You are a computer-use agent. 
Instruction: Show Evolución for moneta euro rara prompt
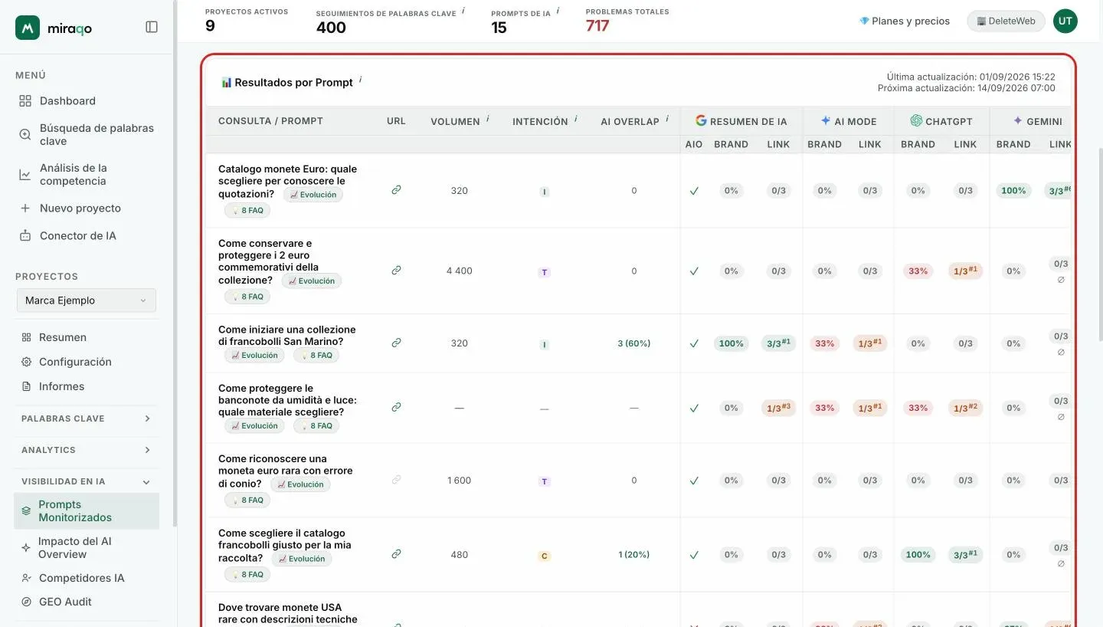[301, 484]
